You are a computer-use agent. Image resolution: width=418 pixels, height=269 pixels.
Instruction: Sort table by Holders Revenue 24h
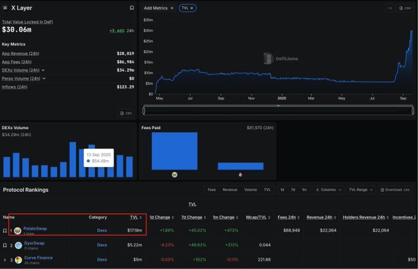[x=366, y=217]
